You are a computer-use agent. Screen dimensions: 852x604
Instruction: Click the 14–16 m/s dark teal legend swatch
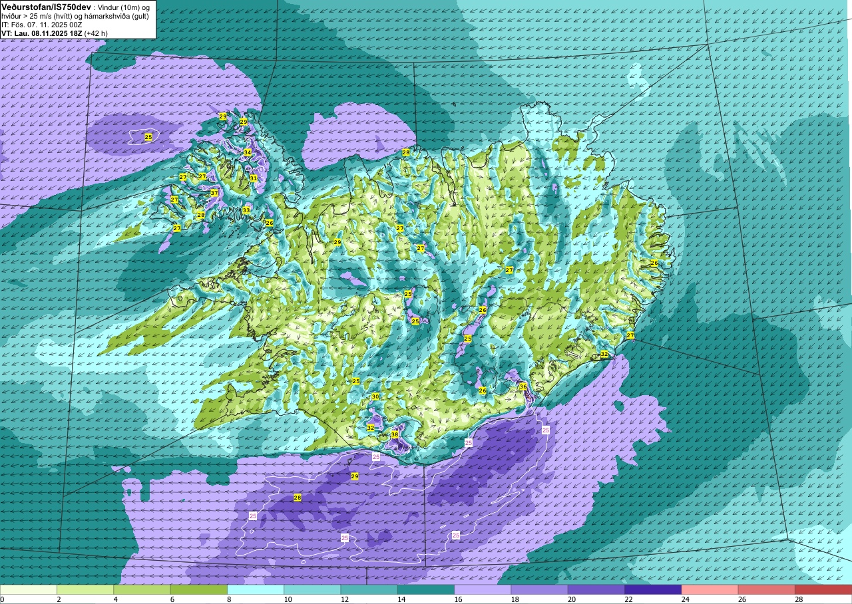coord(426,589)
